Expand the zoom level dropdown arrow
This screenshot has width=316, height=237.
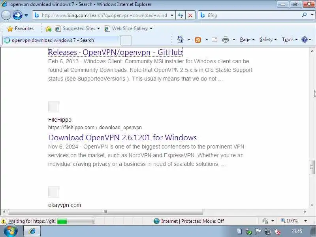305,221
